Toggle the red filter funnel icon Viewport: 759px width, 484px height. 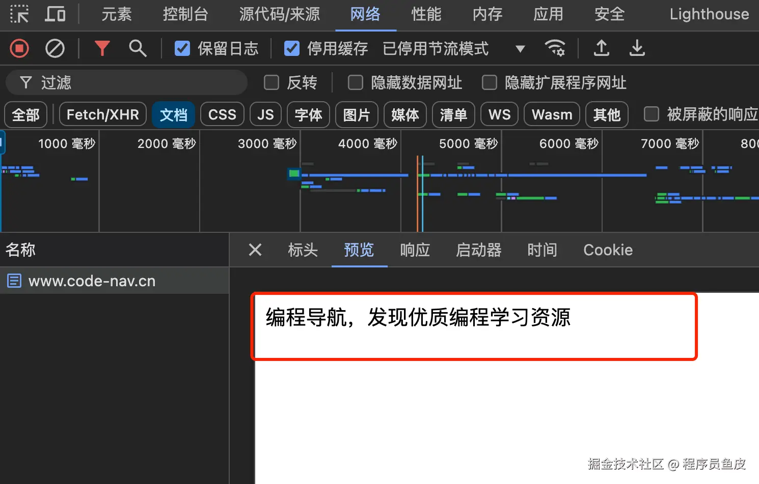pos(102,48)
